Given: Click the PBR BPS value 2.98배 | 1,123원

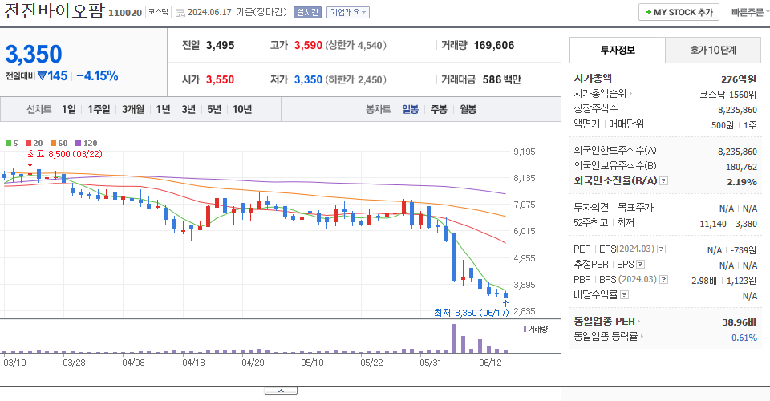Looking at the screenshot, I should pyautogui.click(x=723, y=281).
